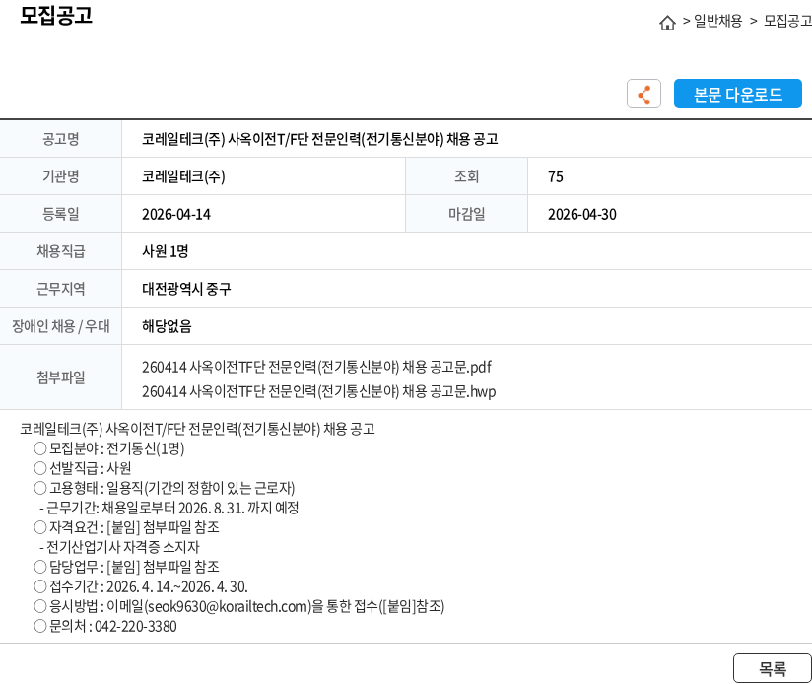Click the 기관명 row label

(x=60, y=176)
